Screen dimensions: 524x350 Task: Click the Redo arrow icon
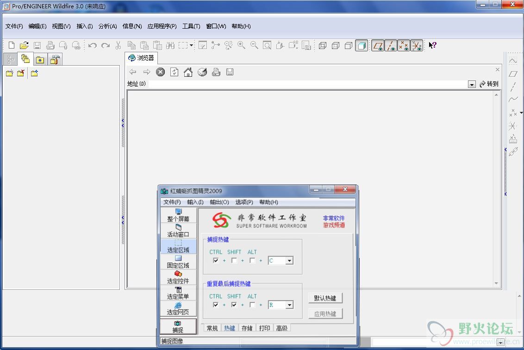106,45
